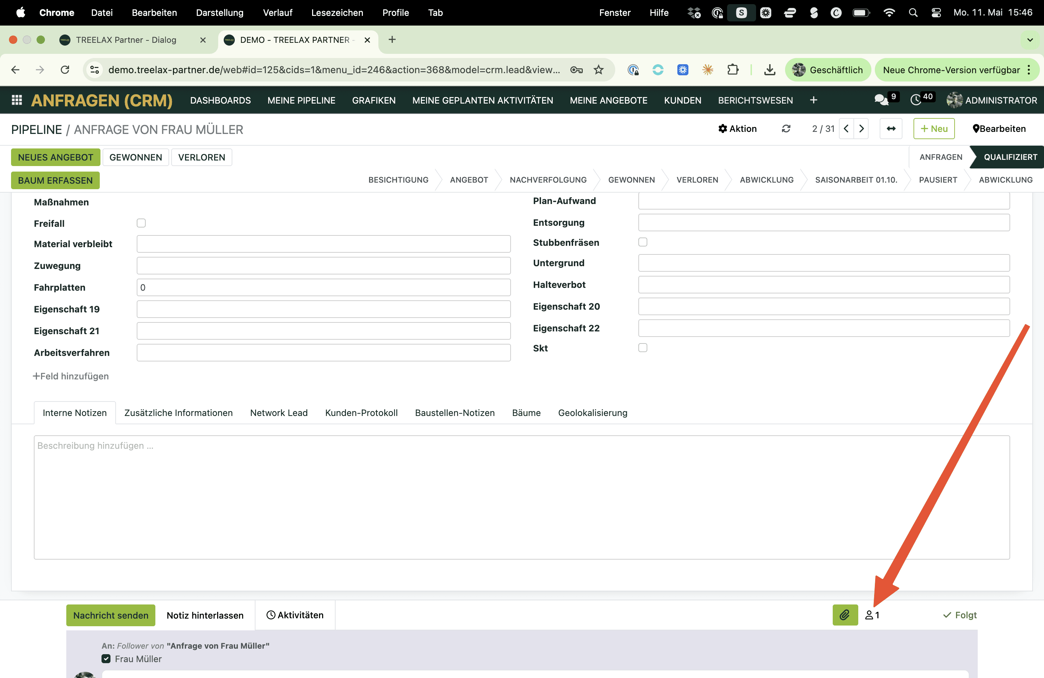The image size is (1044, 678).
Task: Click the attachment paperclip button
Action: 845,615
